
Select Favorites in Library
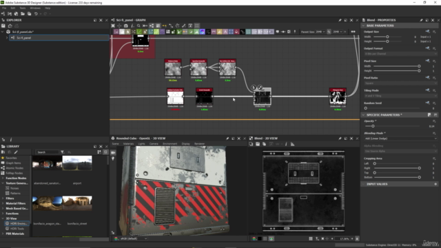pyautogui.click(x=11, y=158)
